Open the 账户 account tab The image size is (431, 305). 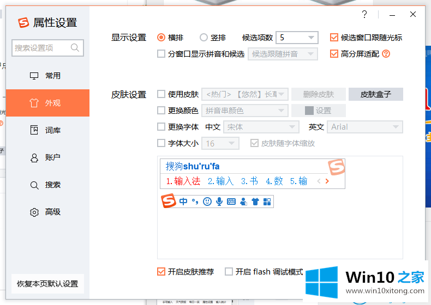coord(47,157)
